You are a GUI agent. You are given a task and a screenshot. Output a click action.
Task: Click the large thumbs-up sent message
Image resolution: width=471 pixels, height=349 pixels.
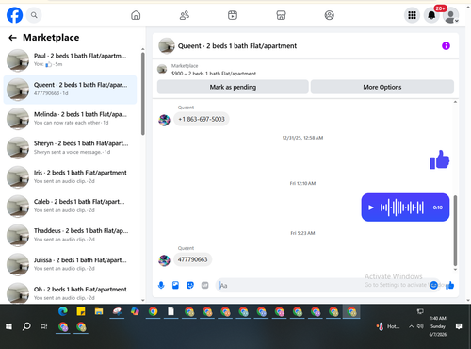(x=440, y=159)
